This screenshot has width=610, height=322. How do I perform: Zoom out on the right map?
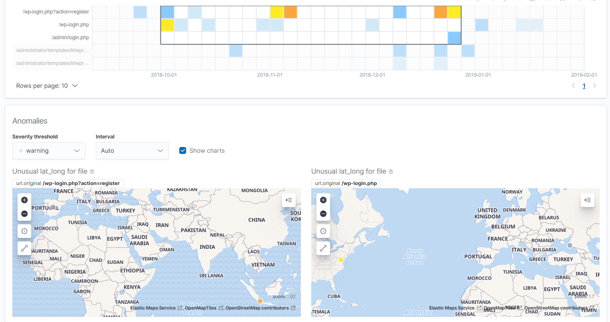point(323,214)
